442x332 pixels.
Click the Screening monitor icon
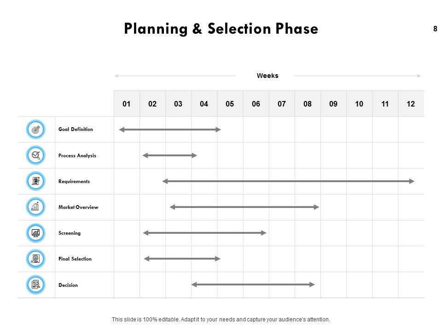(x=36, y=233)
